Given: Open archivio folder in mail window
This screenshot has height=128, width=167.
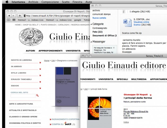Looking at the screenshot, I should click(x=96, y=10).
